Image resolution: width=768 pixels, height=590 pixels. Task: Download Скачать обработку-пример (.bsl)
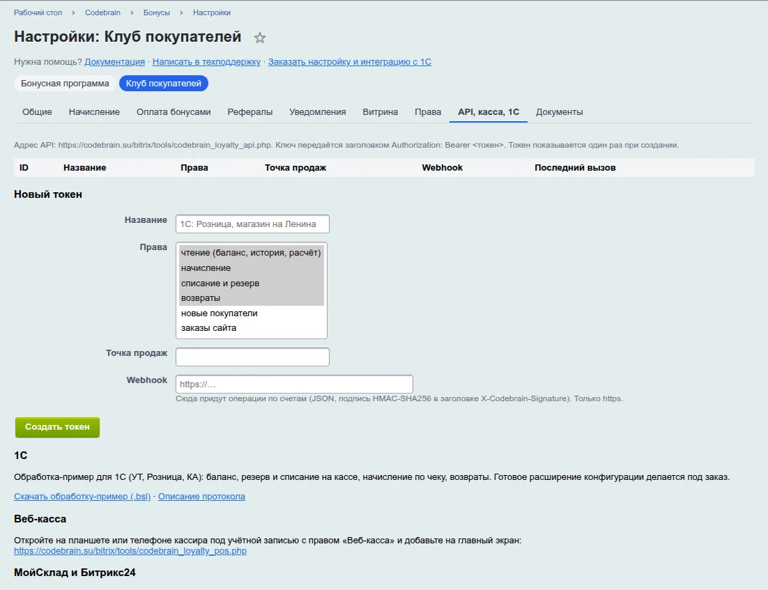tap(82, 497)
